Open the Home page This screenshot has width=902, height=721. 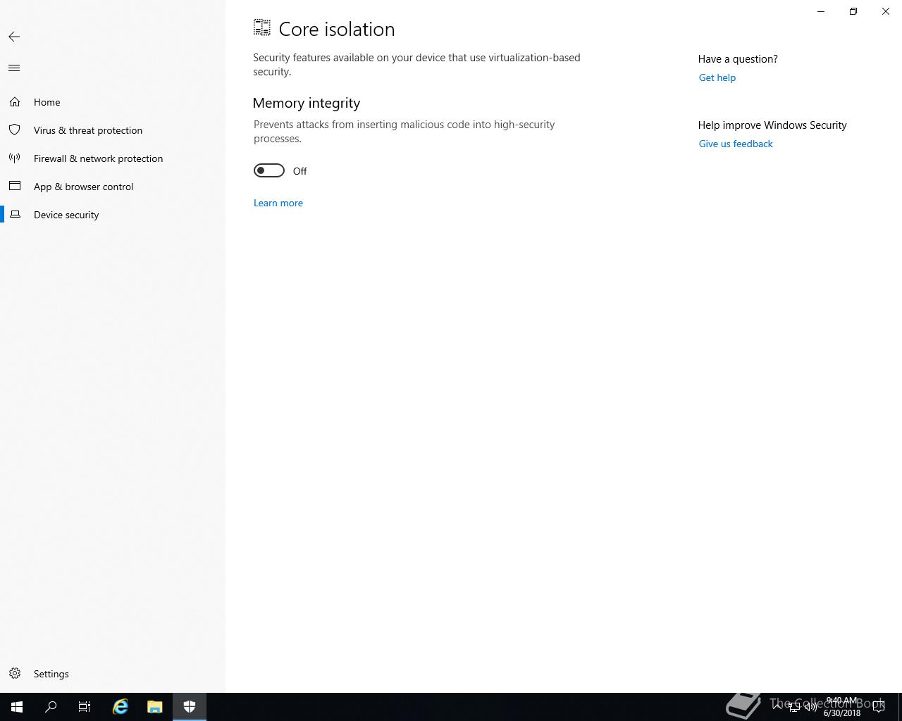pyautogui.click(x=113, y=102)
